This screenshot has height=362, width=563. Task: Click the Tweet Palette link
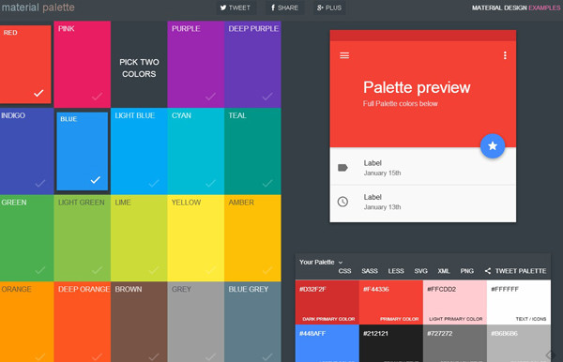click(x=521, y=271)
